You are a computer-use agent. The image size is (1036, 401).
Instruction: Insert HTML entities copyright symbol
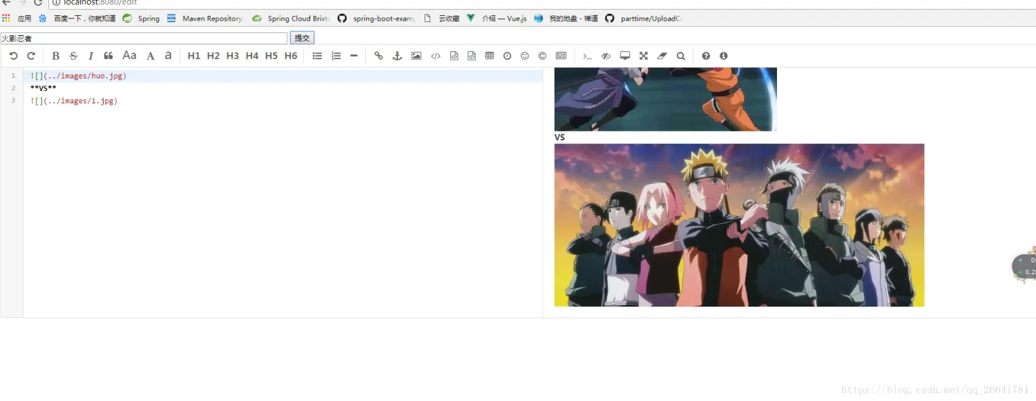(542, 56)
